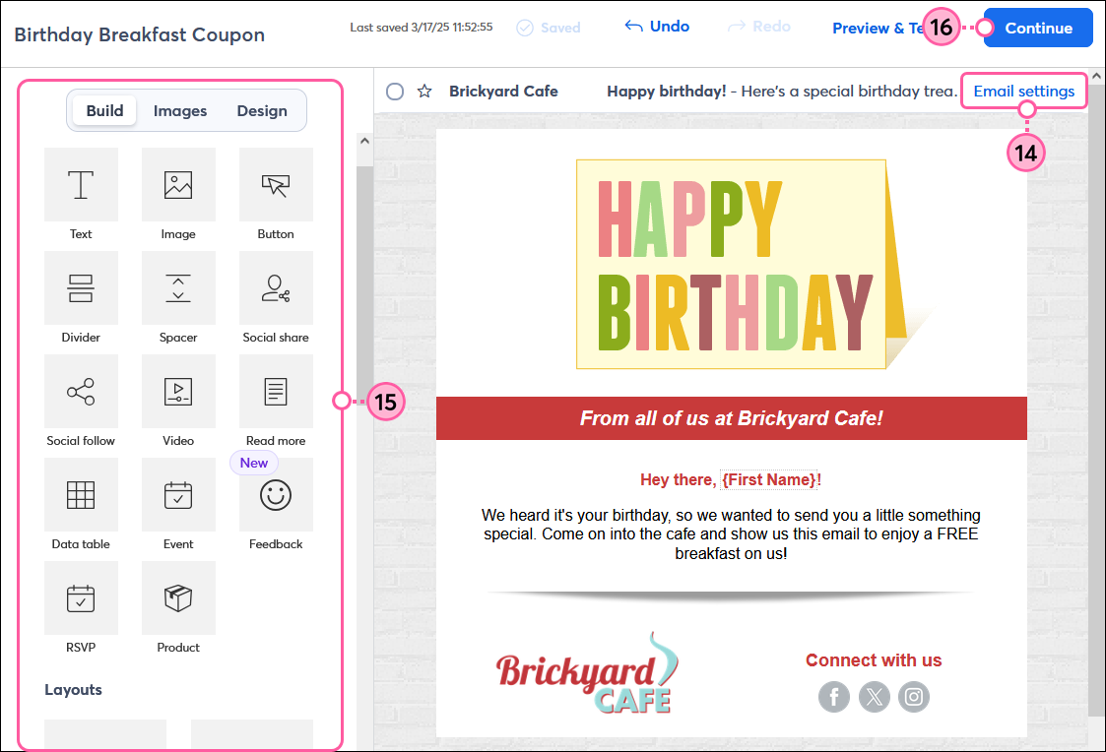Add a Button block

pyautogui.click(x=276, y=185)
